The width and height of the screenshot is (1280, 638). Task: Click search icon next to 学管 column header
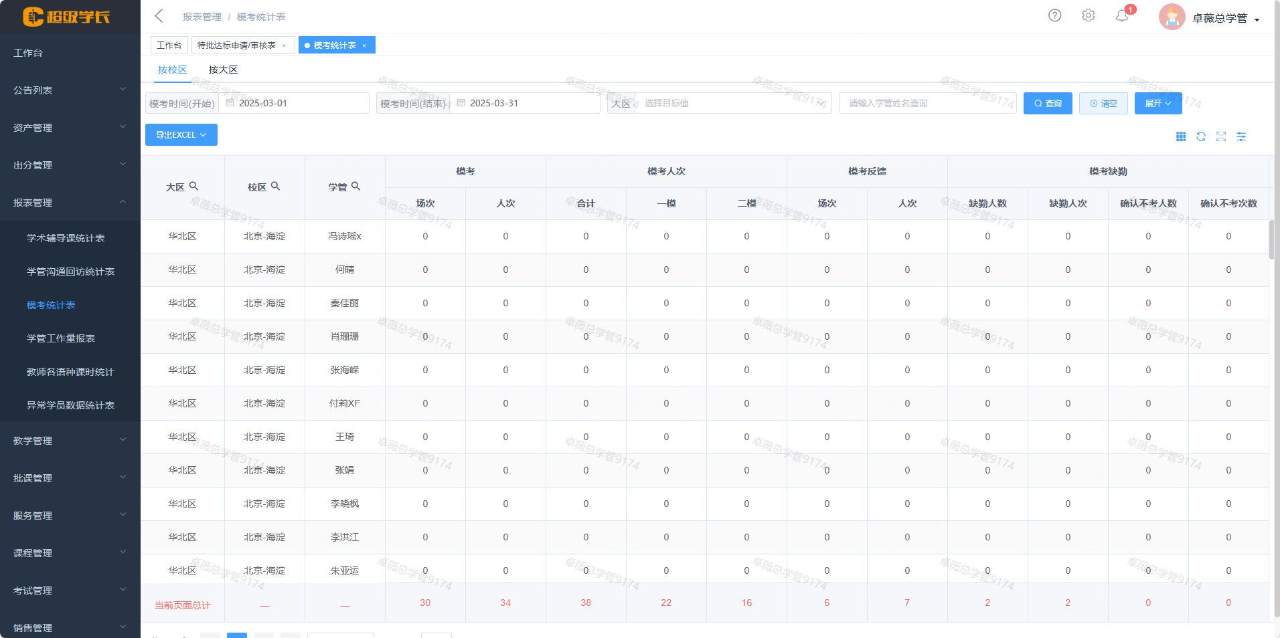[356, 187]
